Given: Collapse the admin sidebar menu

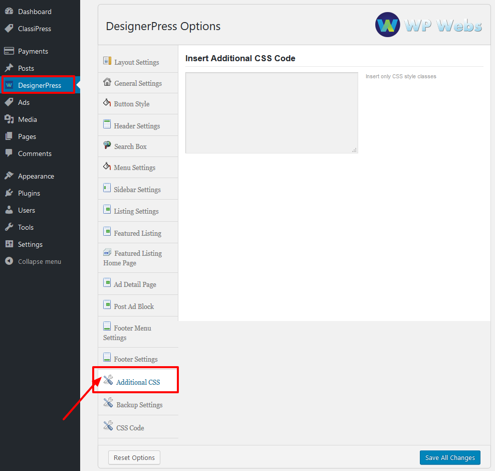Looking at the screenshot, I should pos(40,261).
